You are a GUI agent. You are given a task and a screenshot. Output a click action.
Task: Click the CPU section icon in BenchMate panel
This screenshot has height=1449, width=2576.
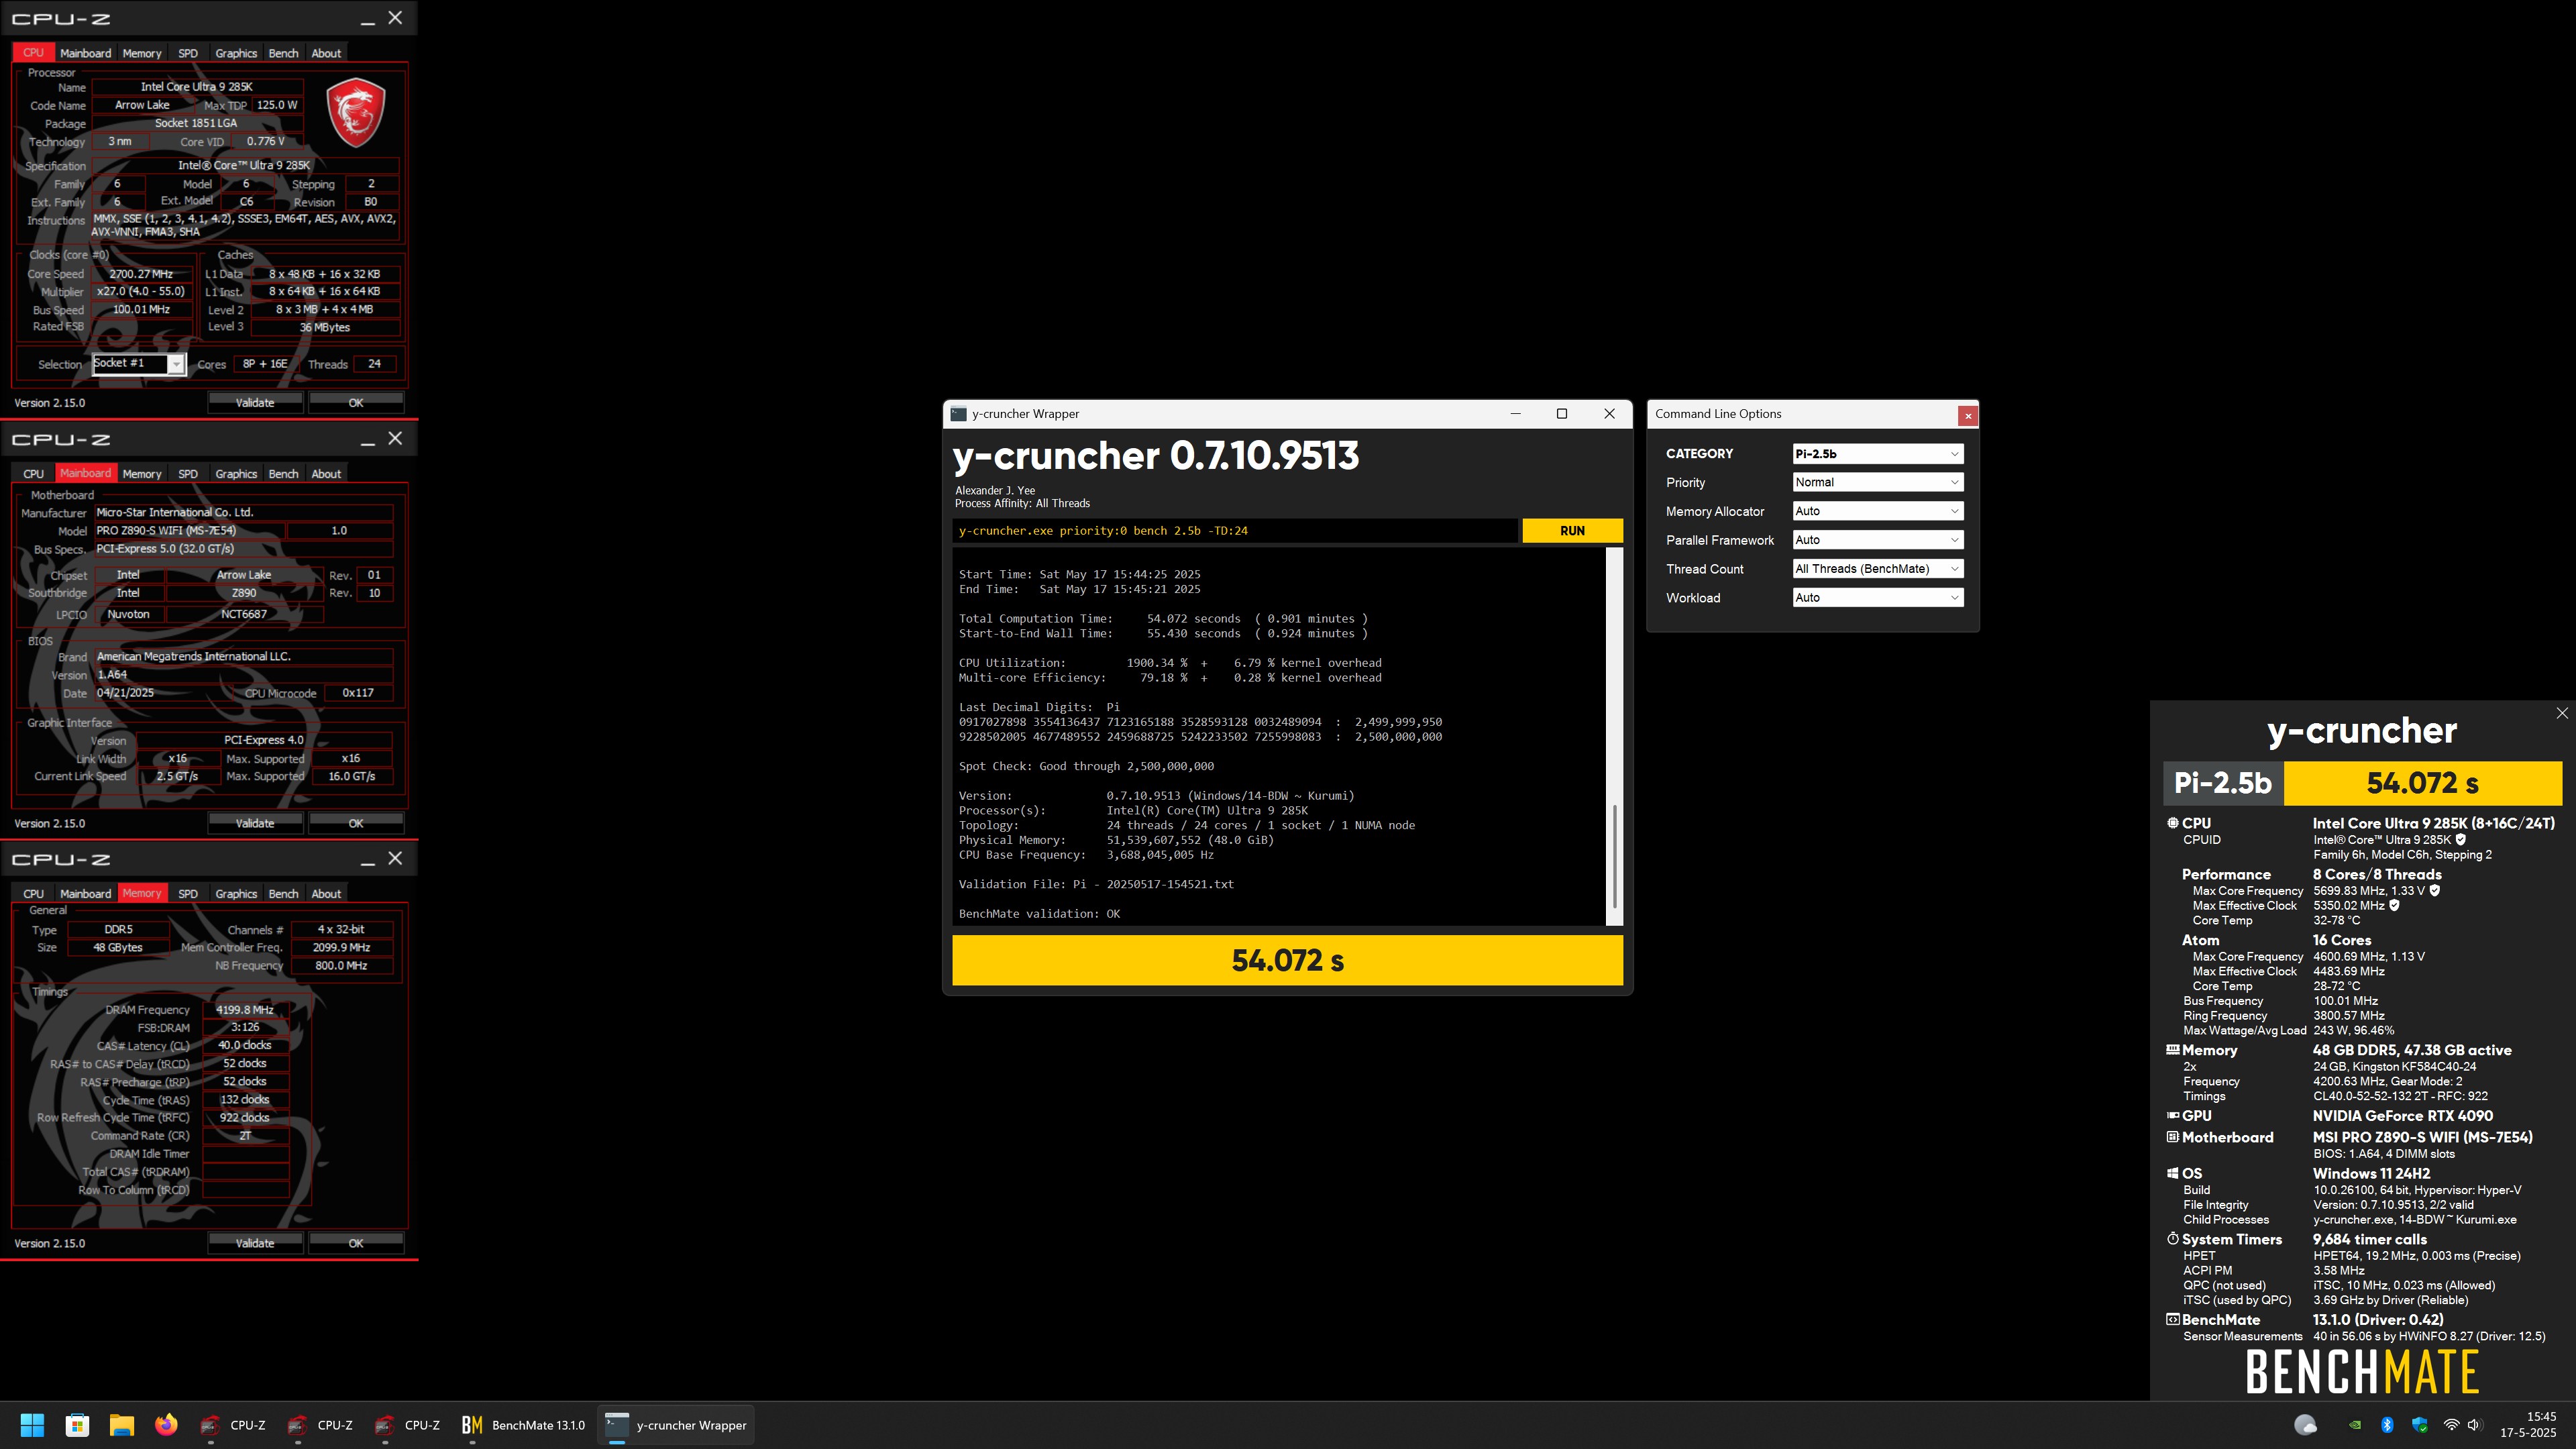[x=2172, y=823]
